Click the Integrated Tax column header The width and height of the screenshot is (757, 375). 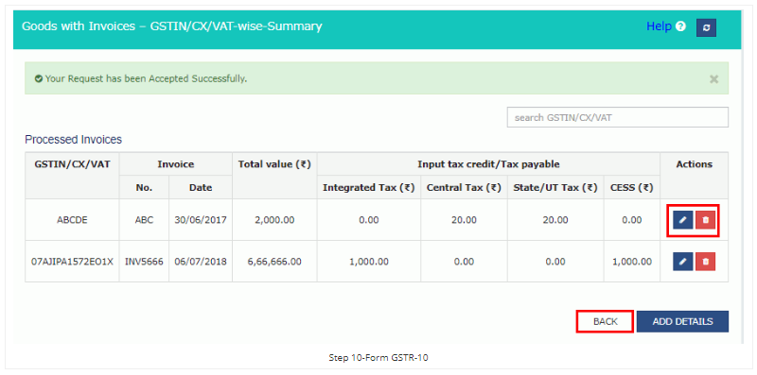click(x=369, y=187)
